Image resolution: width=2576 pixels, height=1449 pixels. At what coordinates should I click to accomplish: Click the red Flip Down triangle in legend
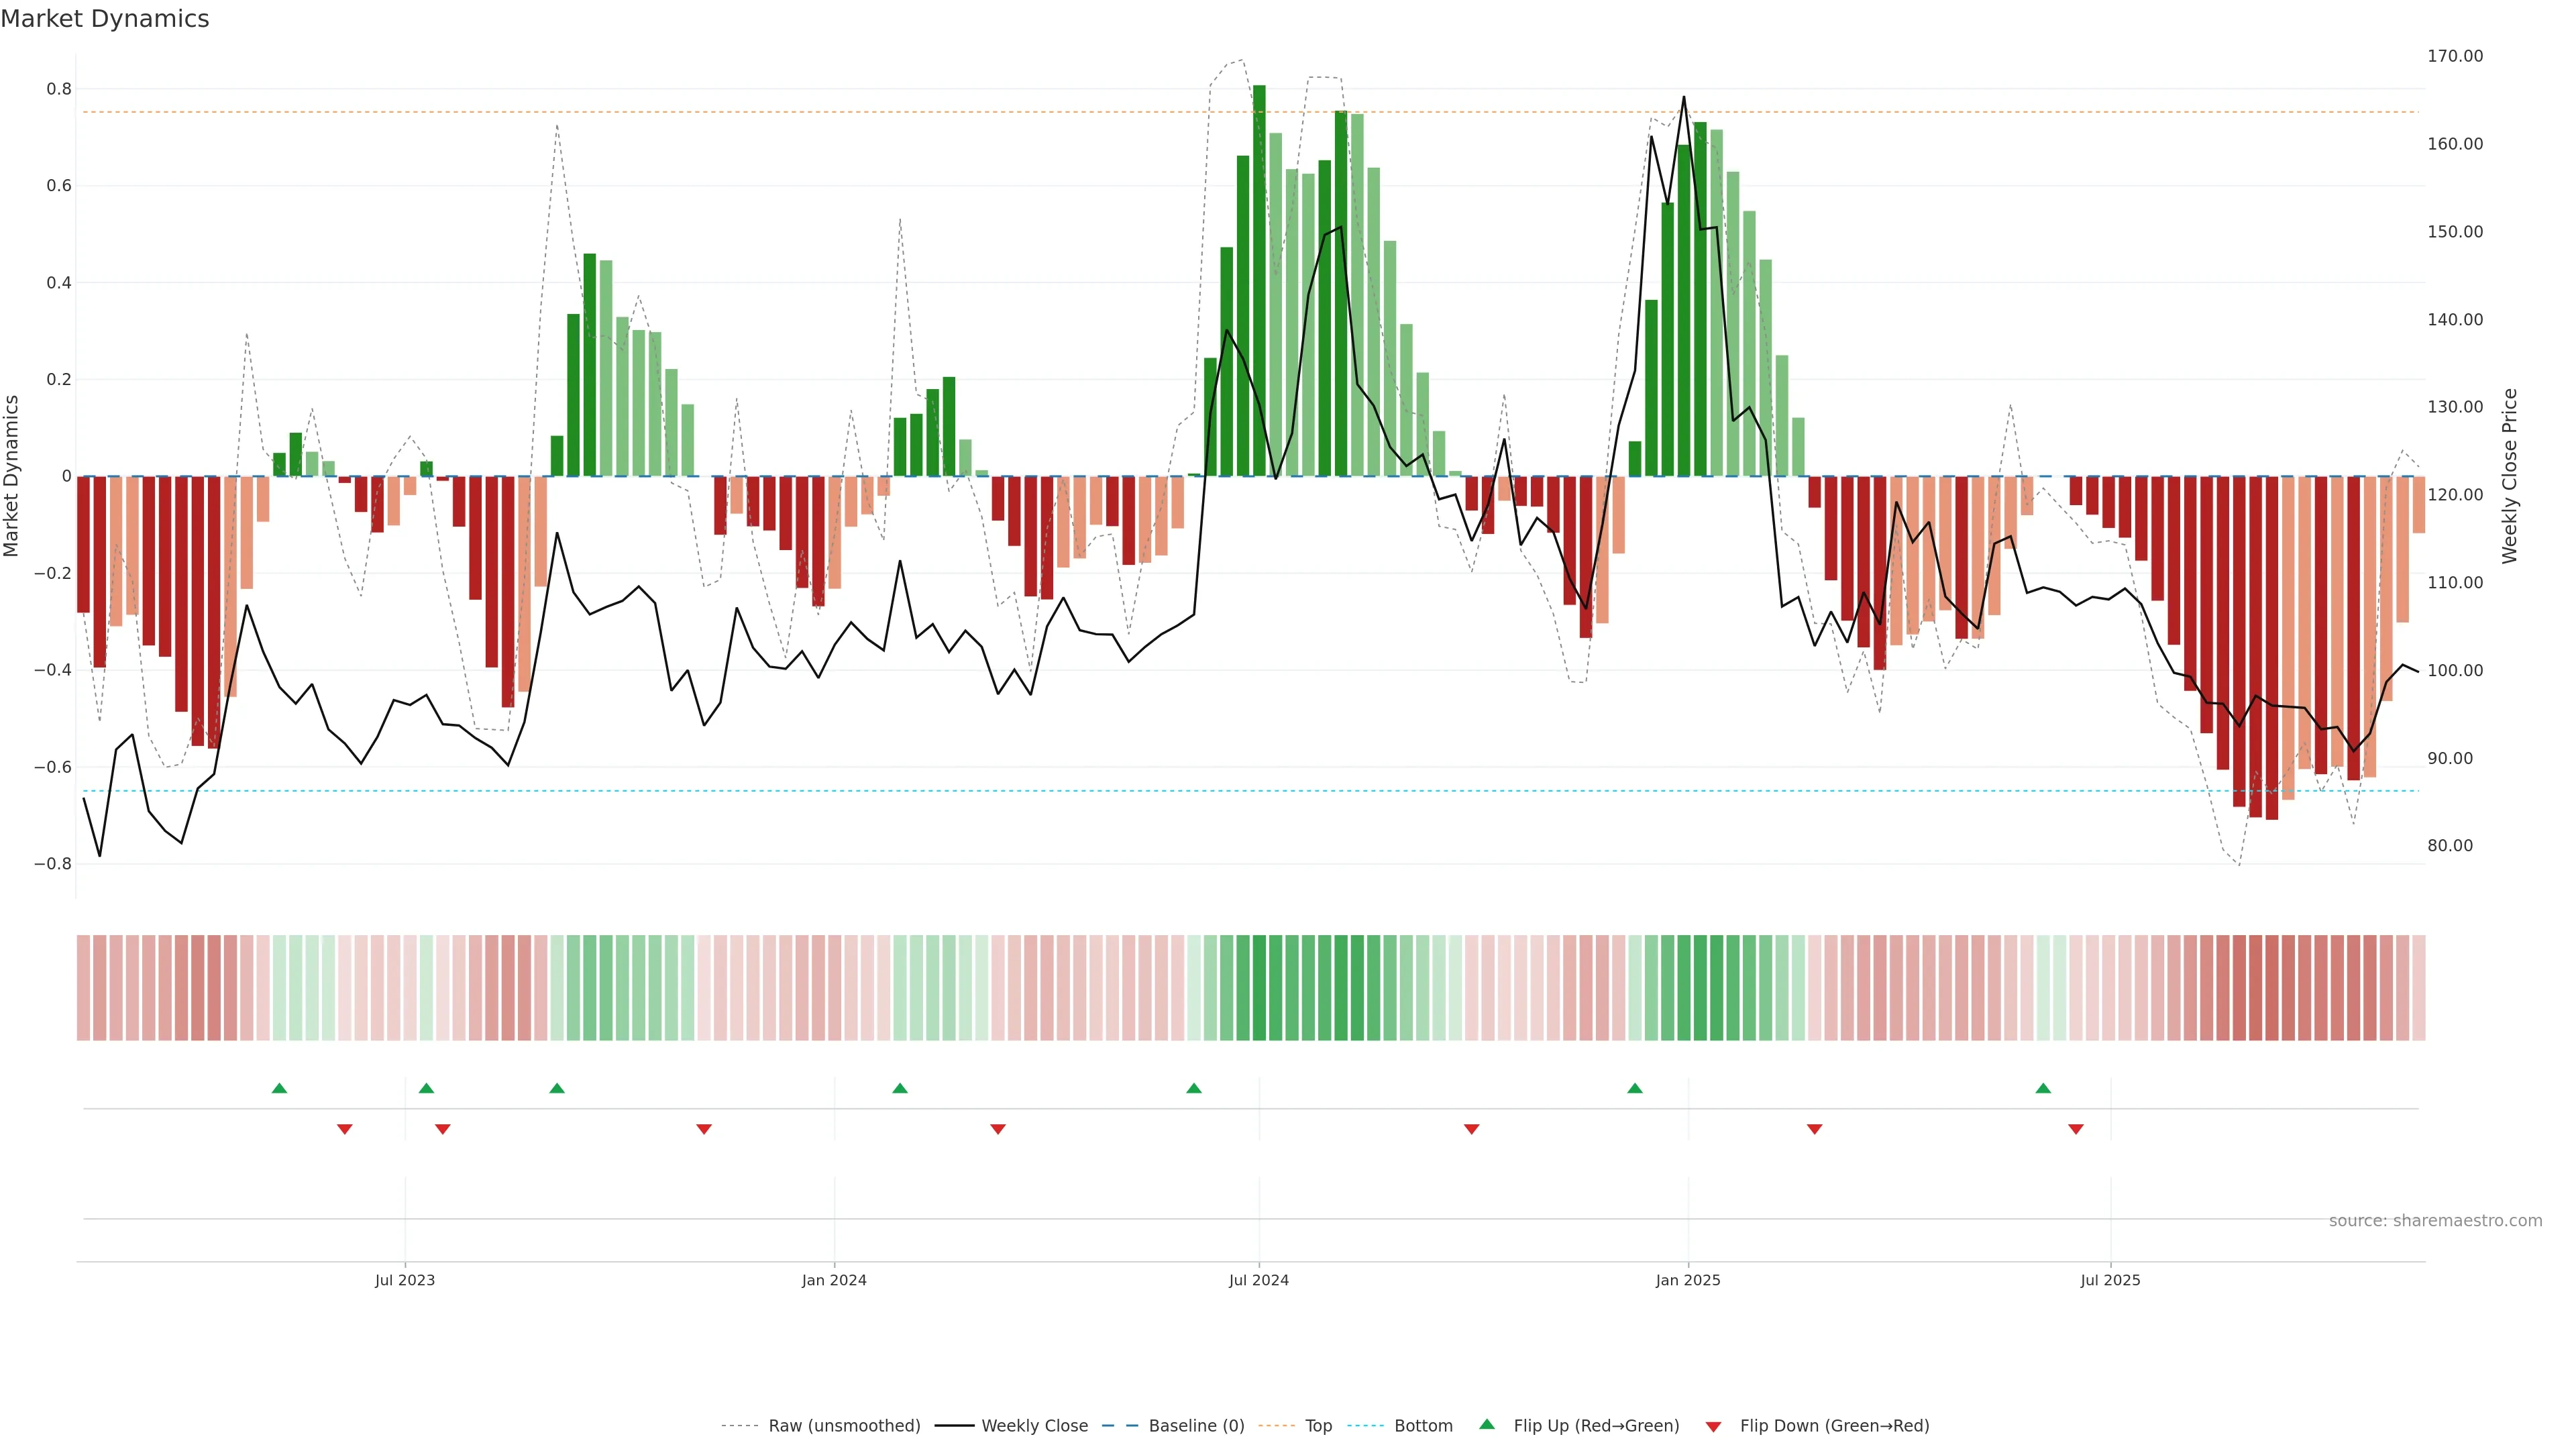[x=1713, y=1426]
